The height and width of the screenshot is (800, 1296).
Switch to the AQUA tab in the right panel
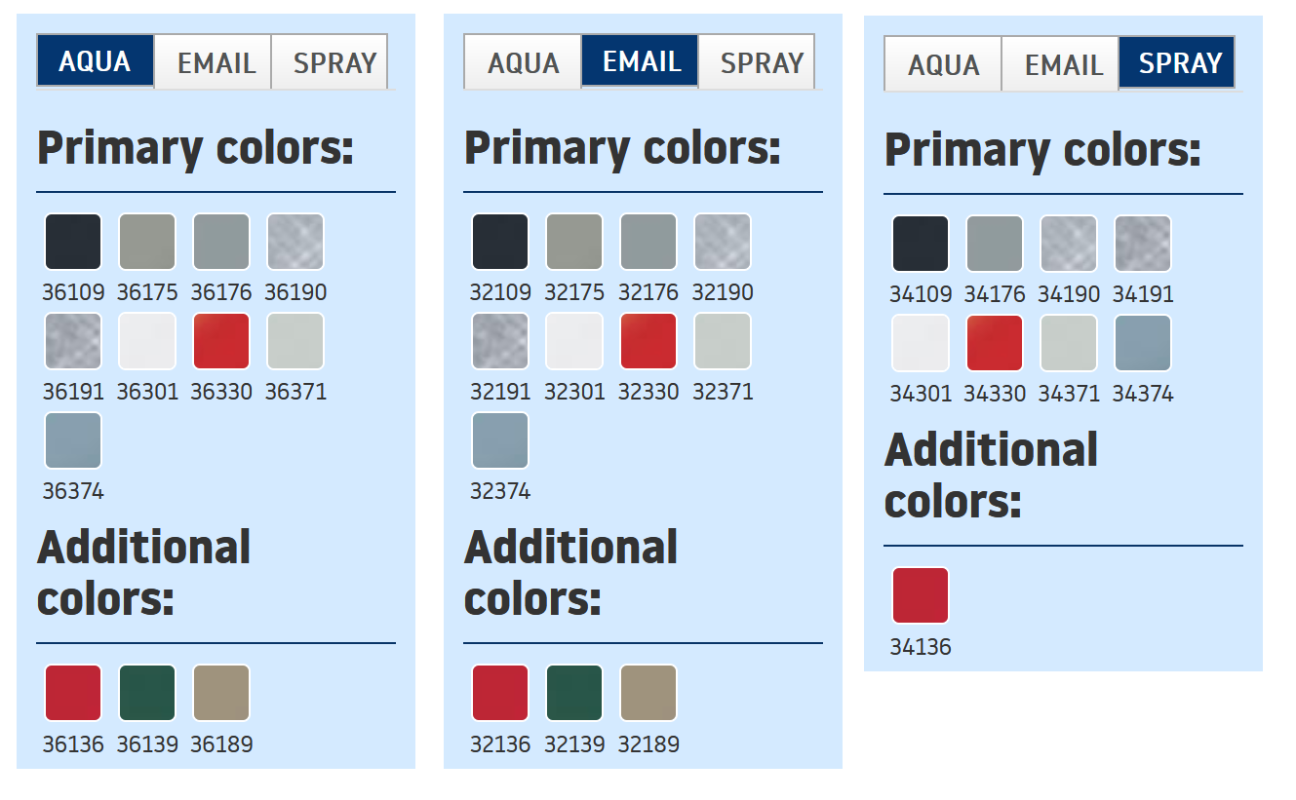tap(943, 64)
